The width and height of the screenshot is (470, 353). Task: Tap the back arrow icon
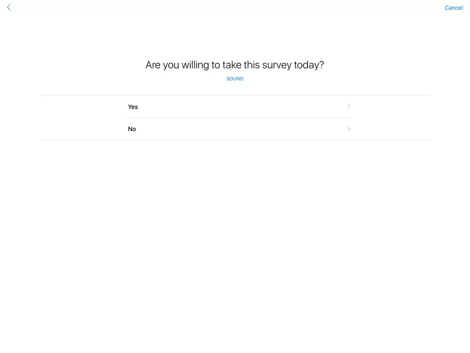[9, 7]
